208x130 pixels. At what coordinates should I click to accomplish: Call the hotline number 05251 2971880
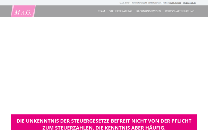point(175,3)
